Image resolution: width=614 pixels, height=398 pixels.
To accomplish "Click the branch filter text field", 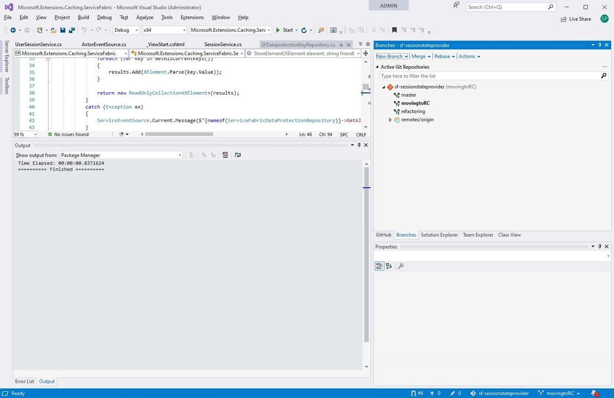I will (494, 76).
